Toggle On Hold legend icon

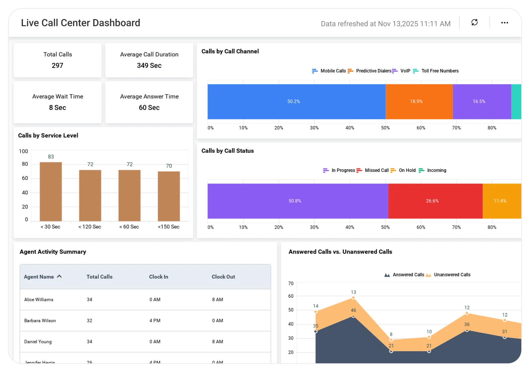click(x=393, y=170)
